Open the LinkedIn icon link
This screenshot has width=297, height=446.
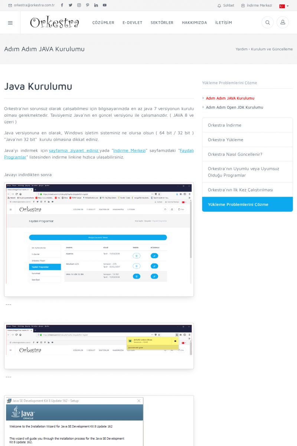pyautogui.click(x=96, y=5)
